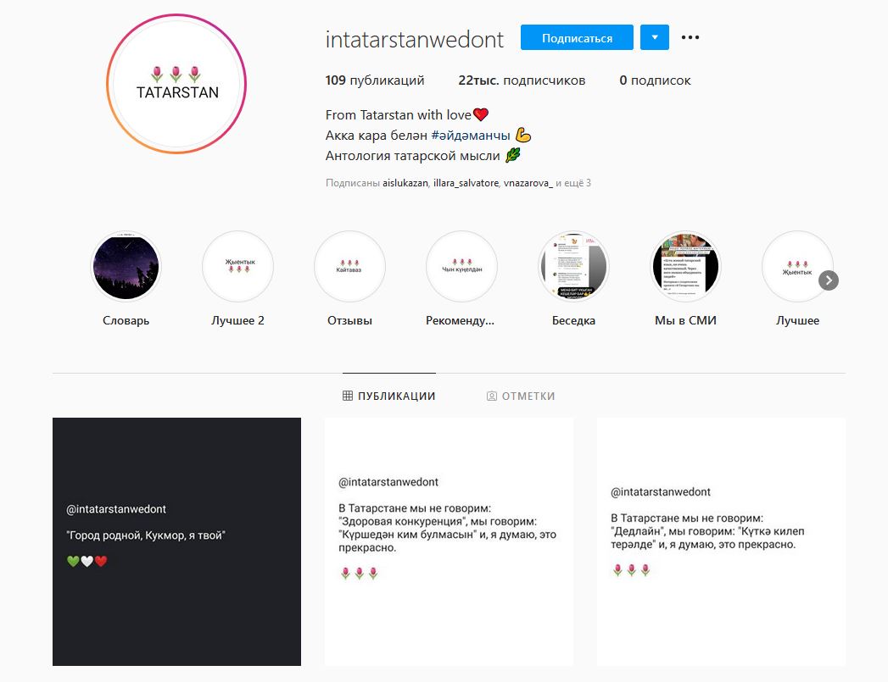This screenshot has width=888, height=682.
Task: Open the Лучшее 2 highlight circle
Action: pyautogui.click(x=237, y=266)
